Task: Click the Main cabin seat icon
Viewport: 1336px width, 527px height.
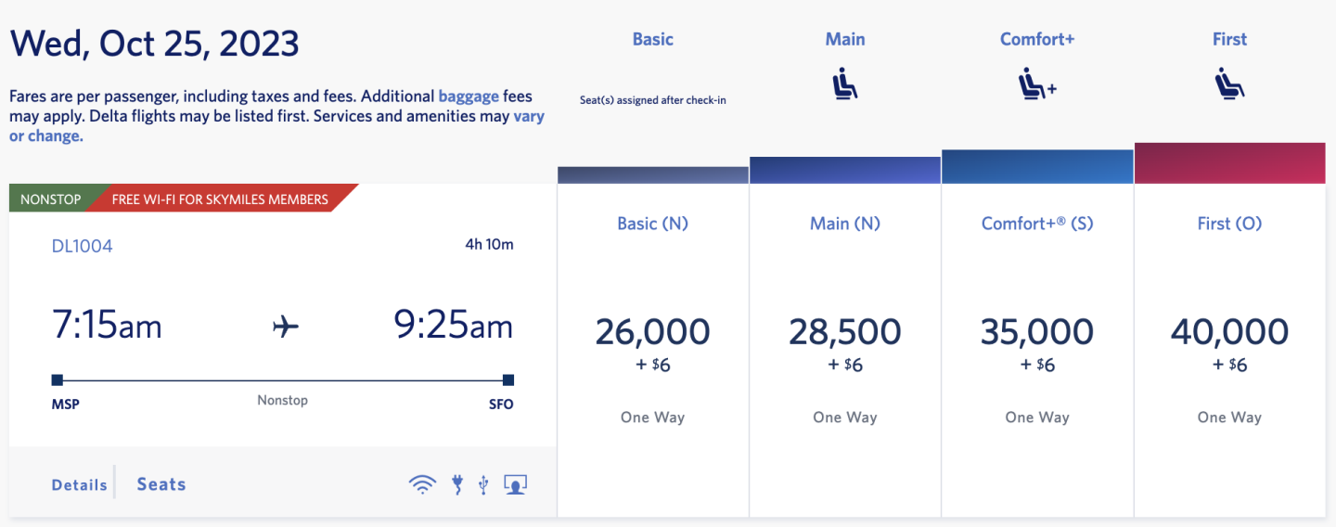Action: (844, 84)
